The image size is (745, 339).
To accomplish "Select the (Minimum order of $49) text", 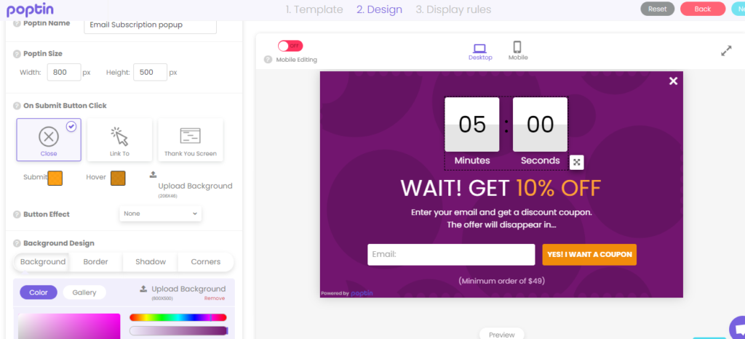I will pyautogui.click(x=501, y=281).
